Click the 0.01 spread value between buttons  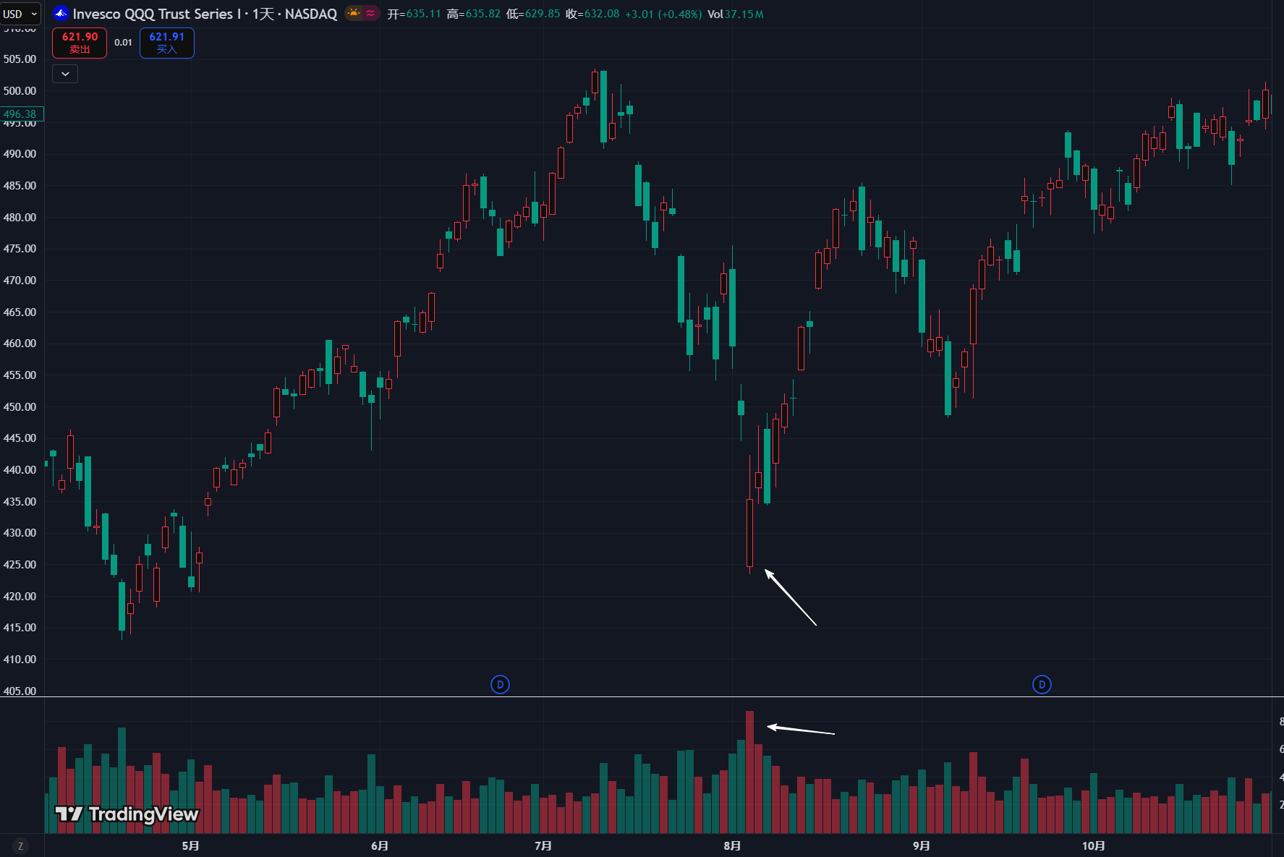(x=123, y=43)
